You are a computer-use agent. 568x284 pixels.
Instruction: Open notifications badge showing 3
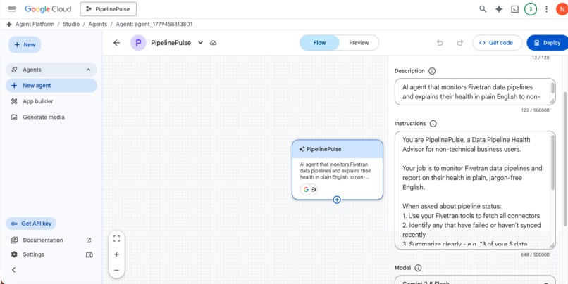[x=531, y=9]
